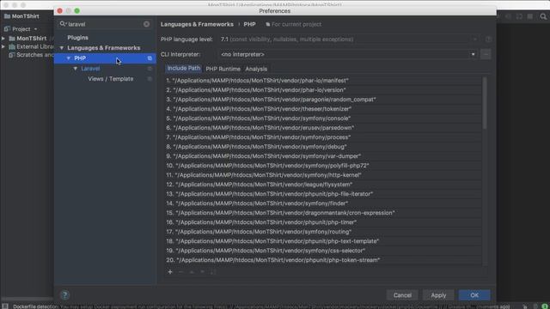This screenshot has width=550, height=309.
Task: Switch to the PHP Runtime tab
Action: coord(223,69)
